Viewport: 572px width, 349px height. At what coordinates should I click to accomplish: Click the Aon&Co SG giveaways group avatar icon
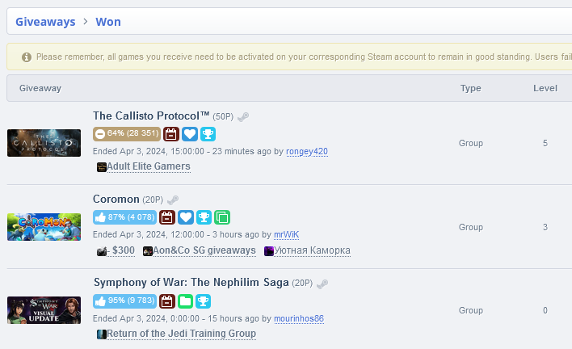tap(147, 251)
